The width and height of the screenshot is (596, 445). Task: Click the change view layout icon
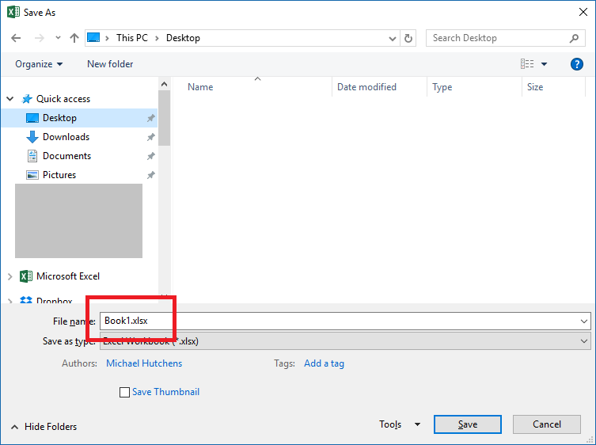(527, 64)
